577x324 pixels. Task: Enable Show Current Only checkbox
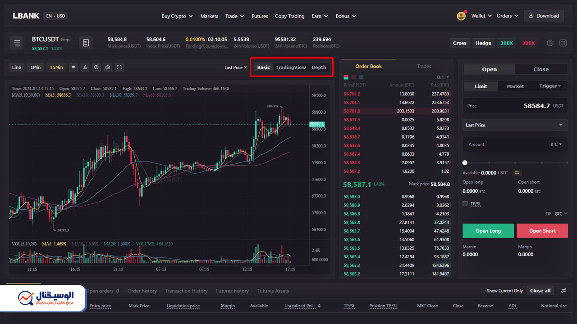[483, 291]
